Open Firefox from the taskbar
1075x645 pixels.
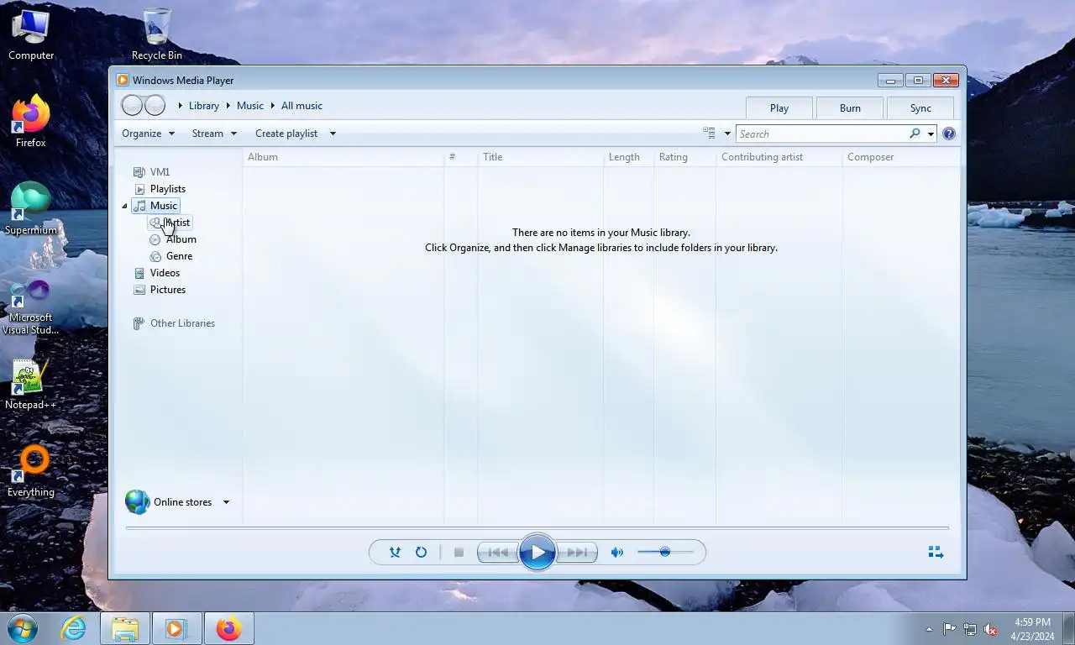(228, 629)
